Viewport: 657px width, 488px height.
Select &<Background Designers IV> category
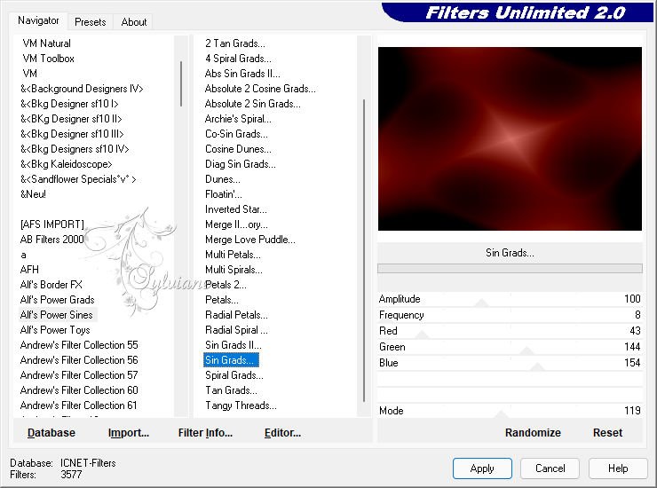tap(82, 89)
